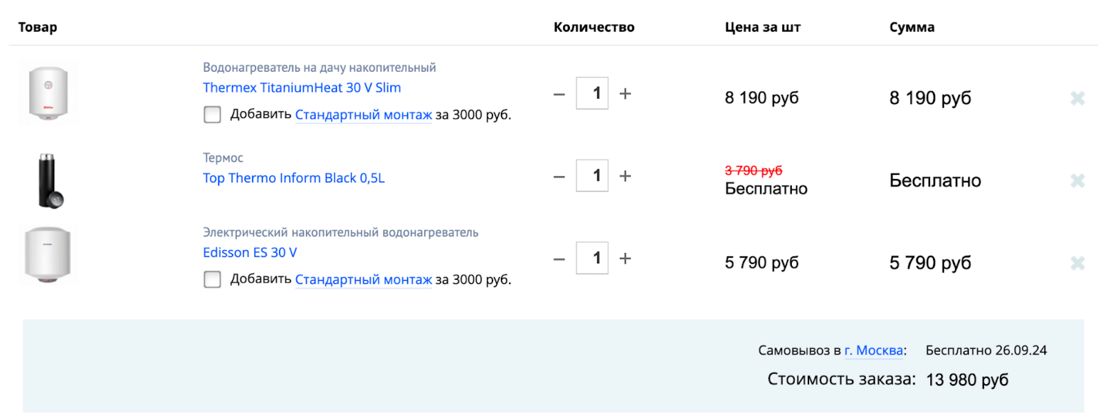
Task: Remove the Thermex TitaniumHeat heater from the cart
Action: (1078, 98)
